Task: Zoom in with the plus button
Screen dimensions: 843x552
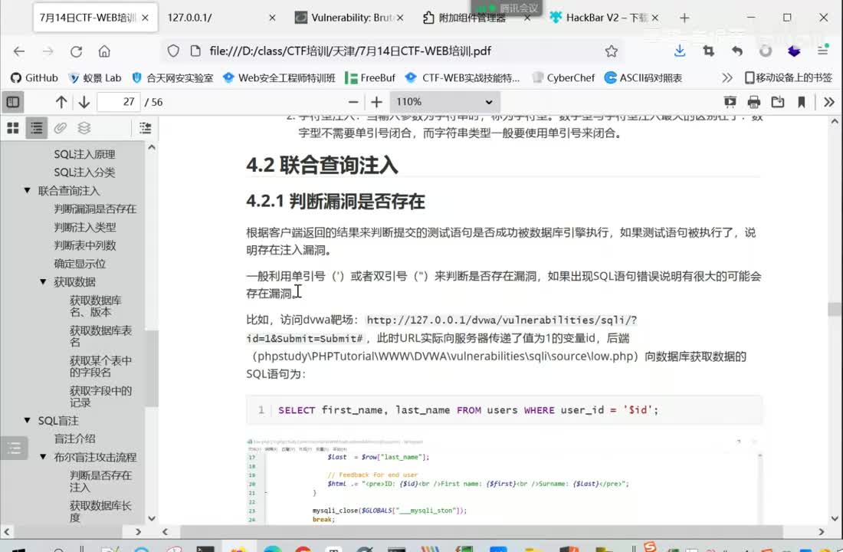Action: (x=376, y=102)
